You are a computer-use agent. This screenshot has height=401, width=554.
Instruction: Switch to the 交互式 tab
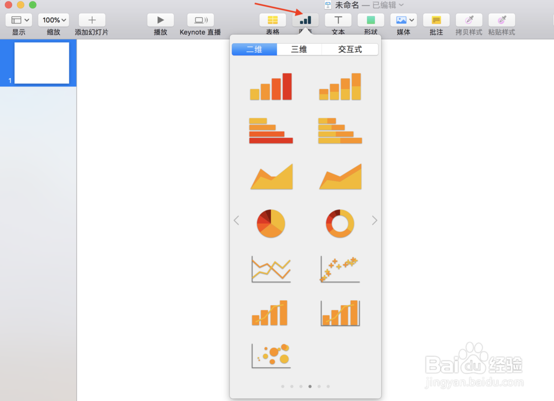coord(350,49)
